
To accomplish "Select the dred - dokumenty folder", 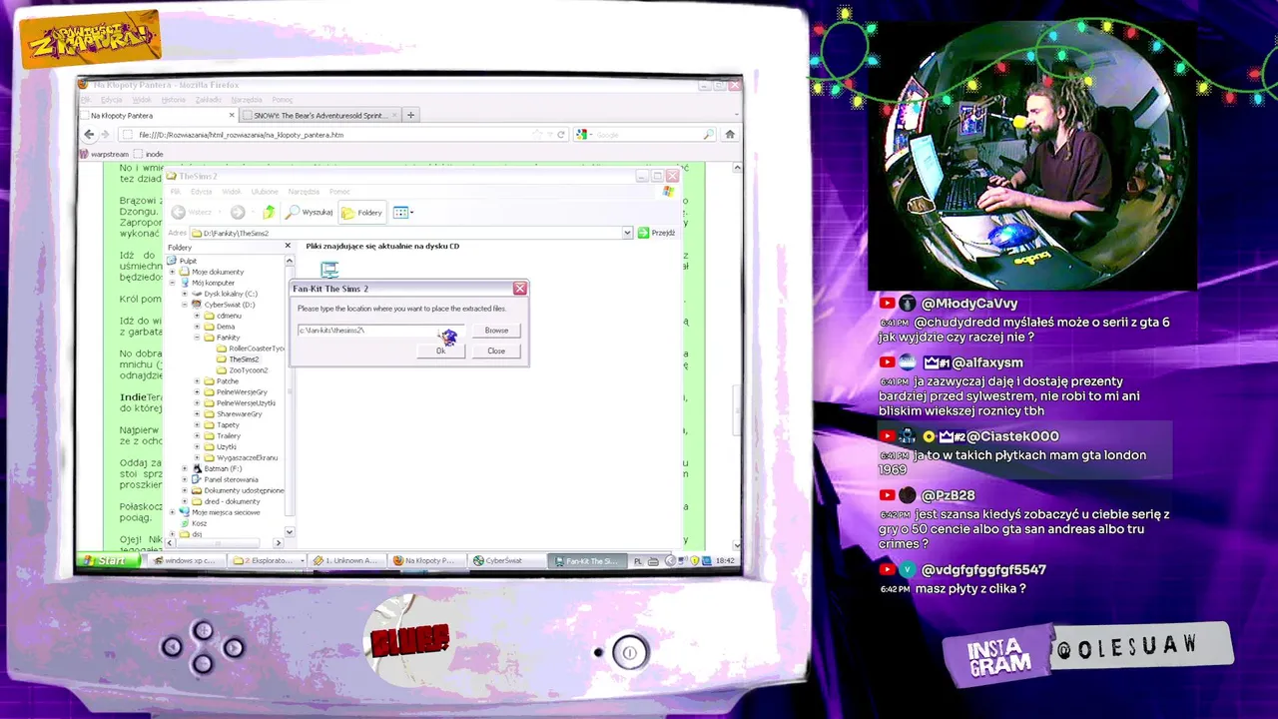I will click(232, 501).
